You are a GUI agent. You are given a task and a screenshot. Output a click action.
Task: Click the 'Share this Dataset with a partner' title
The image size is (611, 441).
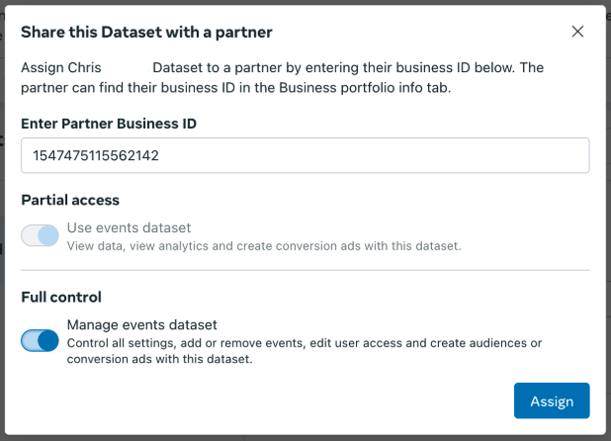pyautogui.click(x=146, y=33)
